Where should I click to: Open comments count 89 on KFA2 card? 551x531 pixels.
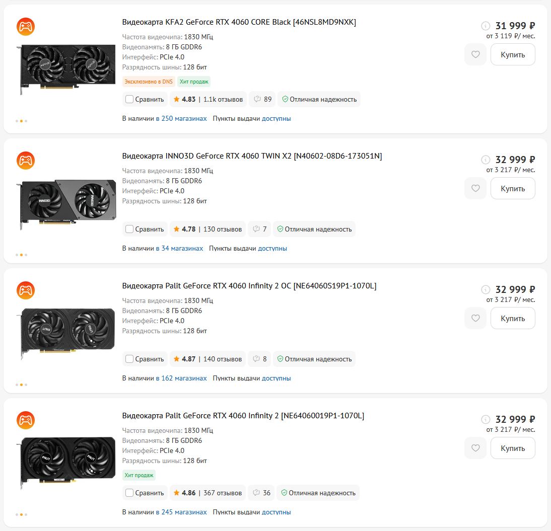point(263,99)
